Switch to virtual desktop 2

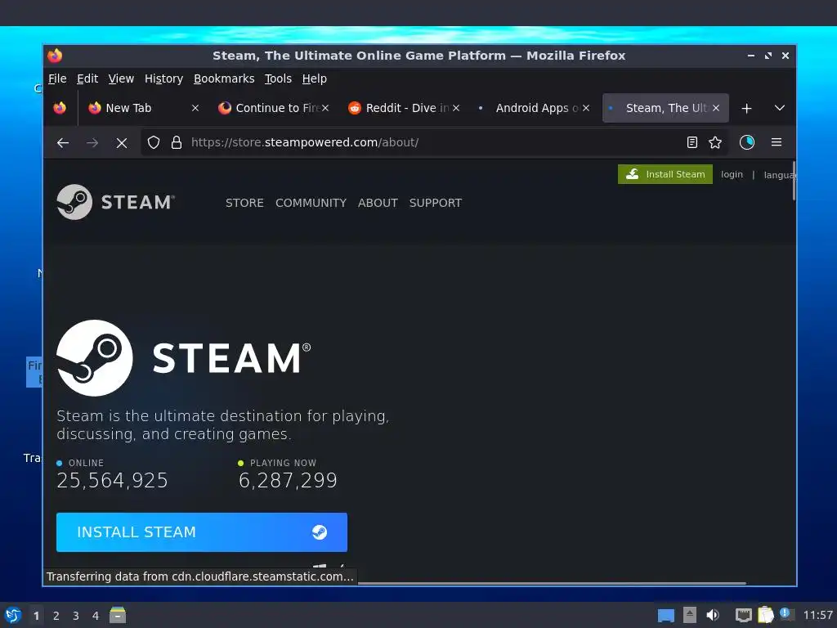56,616
